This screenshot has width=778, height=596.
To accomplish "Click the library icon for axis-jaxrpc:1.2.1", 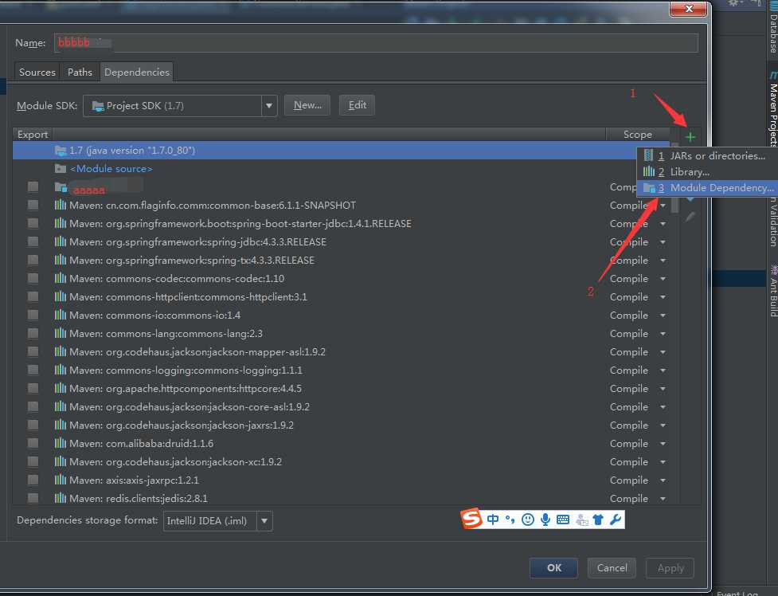I will 61,480.
